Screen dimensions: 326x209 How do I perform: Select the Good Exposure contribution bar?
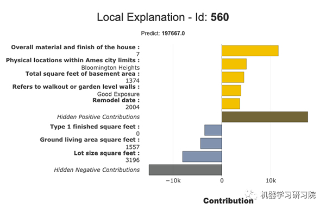231,90
